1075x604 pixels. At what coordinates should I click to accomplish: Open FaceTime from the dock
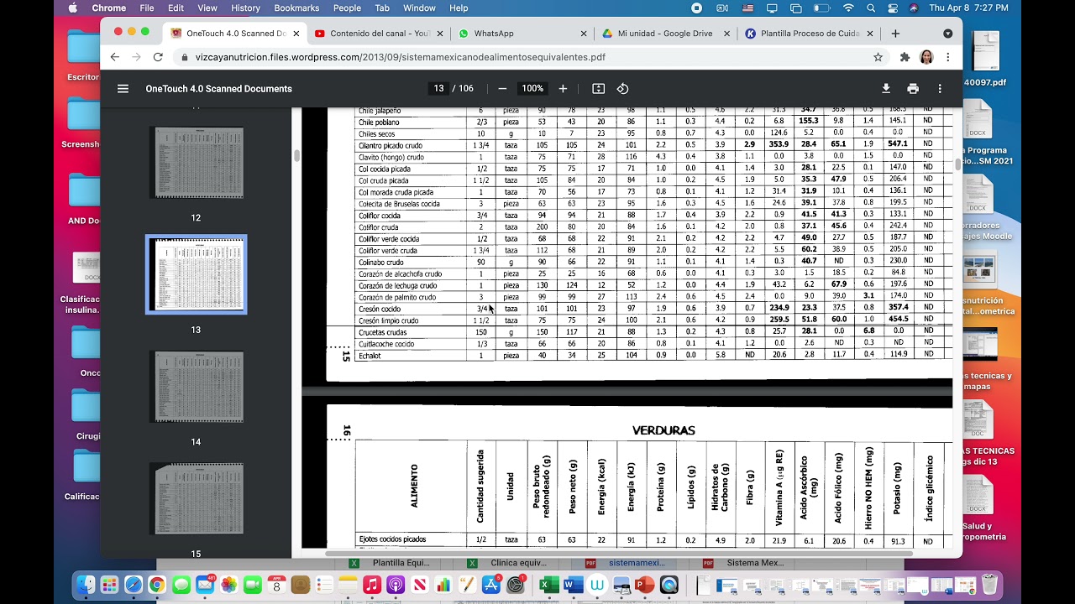[252, 585]
